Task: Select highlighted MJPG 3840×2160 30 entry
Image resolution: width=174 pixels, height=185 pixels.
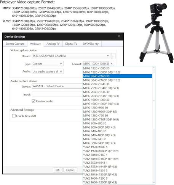Action: pyautogui.click(x=118, y=76)
